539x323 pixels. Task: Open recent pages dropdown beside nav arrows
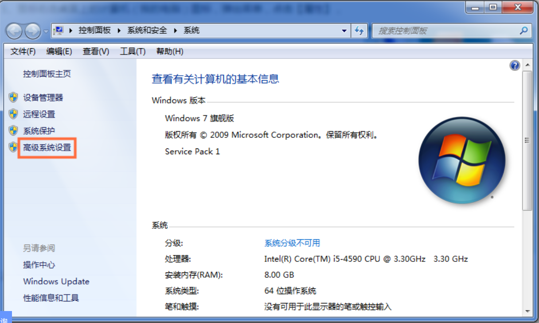(46, 31)
